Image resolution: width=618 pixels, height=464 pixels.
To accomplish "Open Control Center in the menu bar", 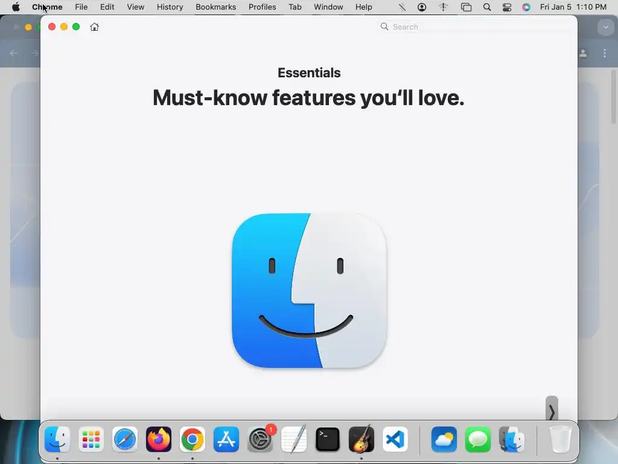I will point(507,7).
